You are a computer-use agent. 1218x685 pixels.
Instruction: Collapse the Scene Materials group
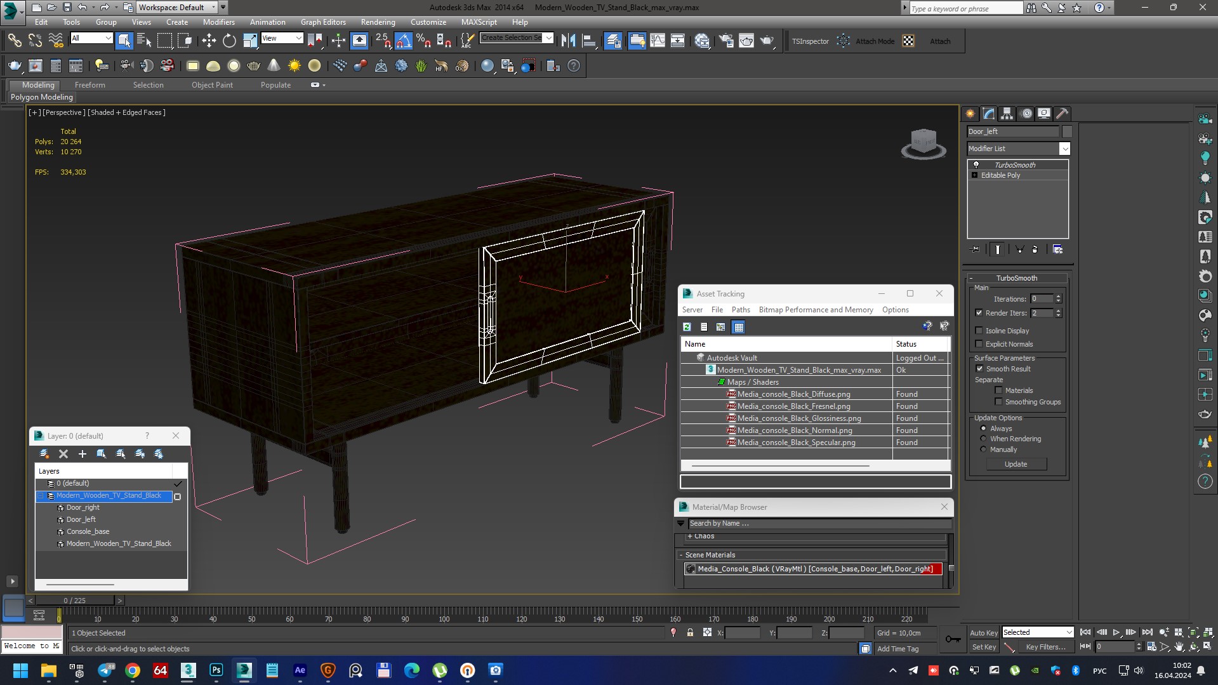tap(681, 555)
